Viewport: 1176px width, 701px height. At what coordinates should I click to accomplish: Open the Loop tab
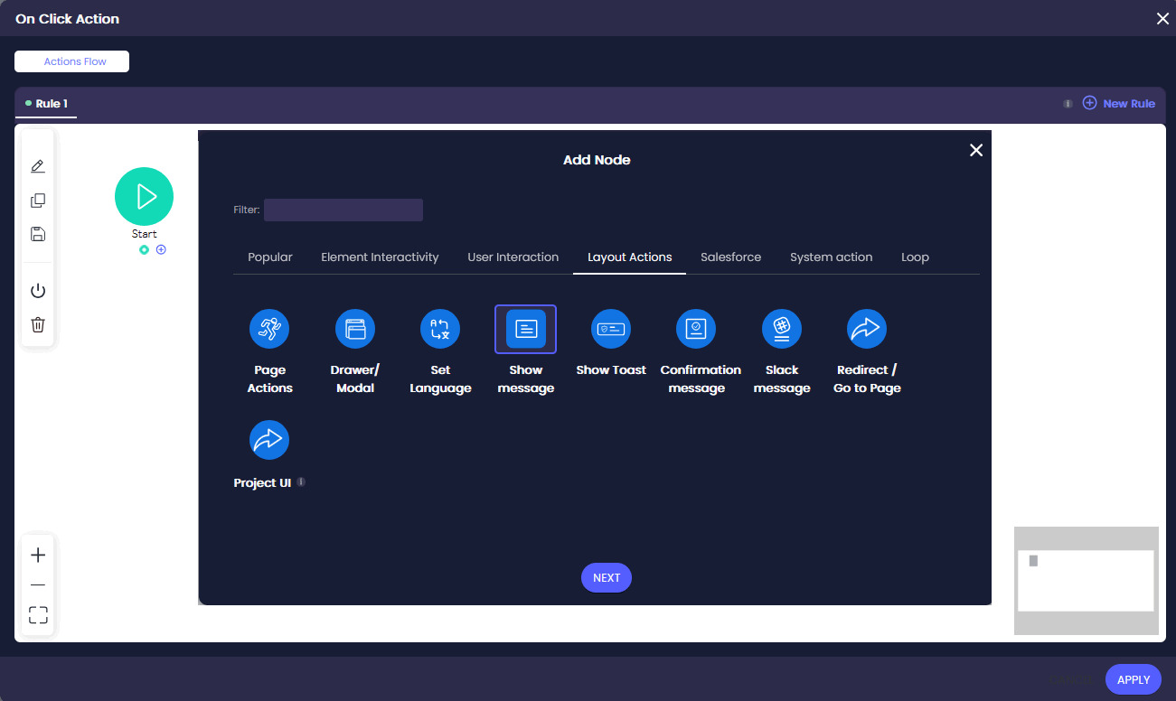915,257
